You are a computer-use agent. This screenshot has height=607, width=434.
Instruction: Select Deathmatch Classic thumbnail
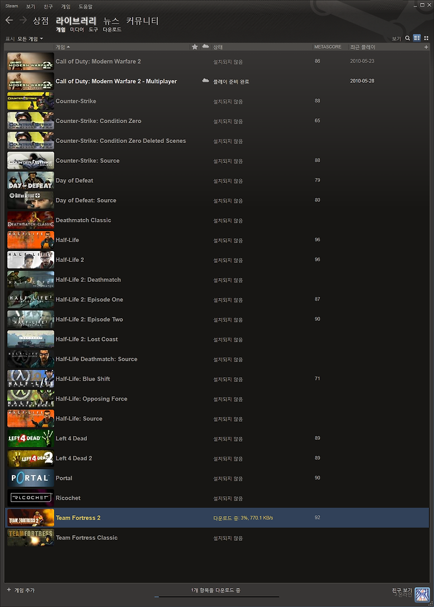pyautogui.click(x=31, y=220)
